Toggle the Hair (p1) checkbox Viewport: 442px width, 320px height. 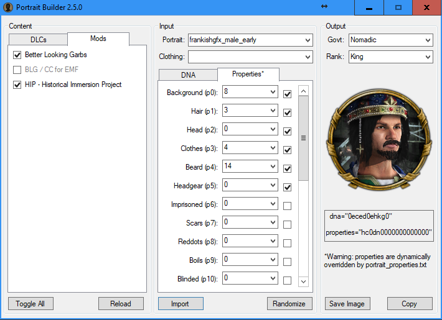coord(287,113)
